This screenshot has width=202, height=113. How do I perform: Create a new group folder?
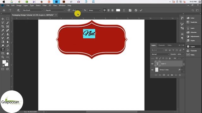click(172, 75)
